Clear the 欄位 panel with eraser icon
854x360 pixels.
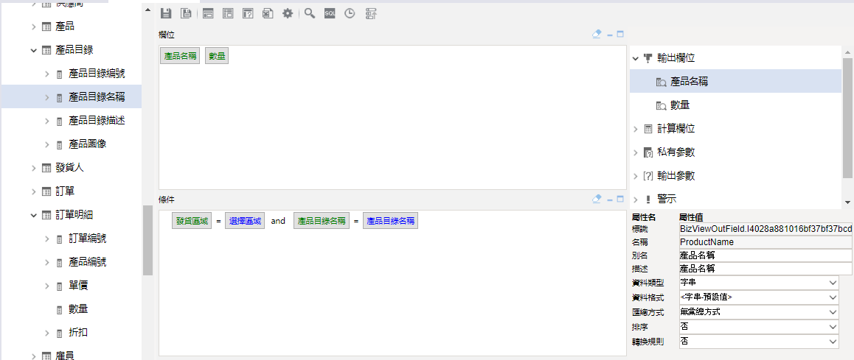click(x=597, y=34)
